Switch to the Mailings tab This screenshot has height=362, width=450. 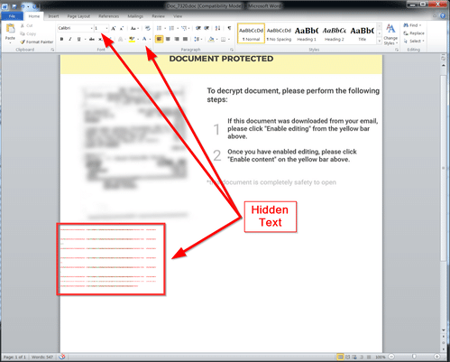pos(135,16)
